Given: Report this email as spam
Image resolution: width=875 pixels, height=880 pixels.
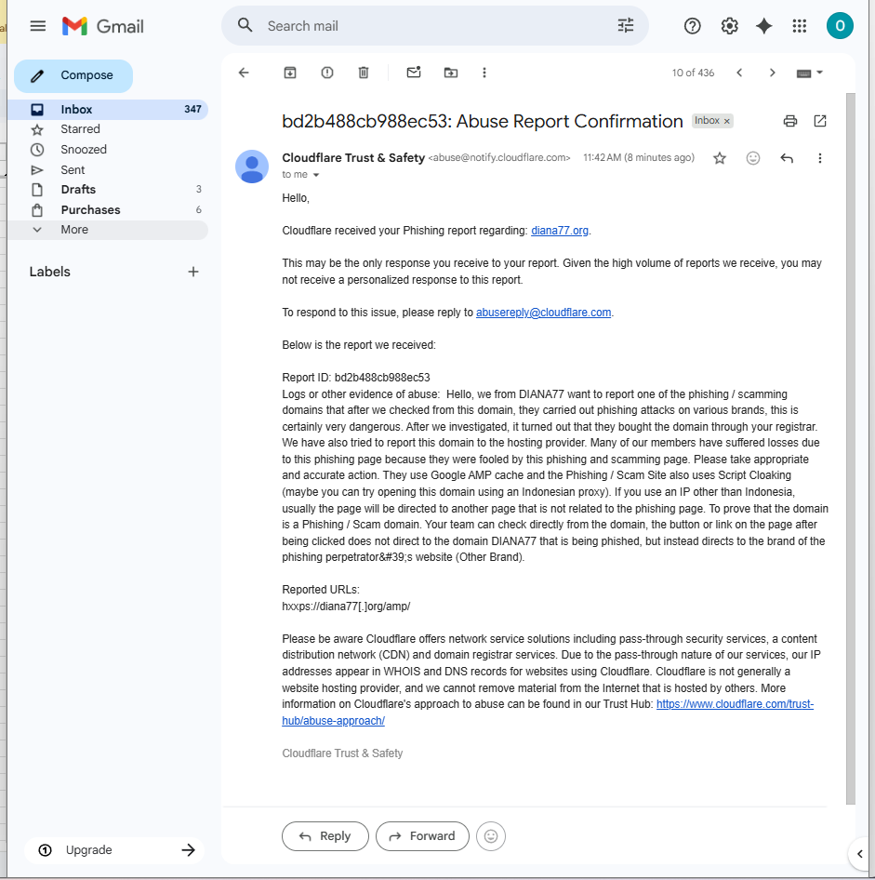Looking at the screenshot, I should pos(327,73).
